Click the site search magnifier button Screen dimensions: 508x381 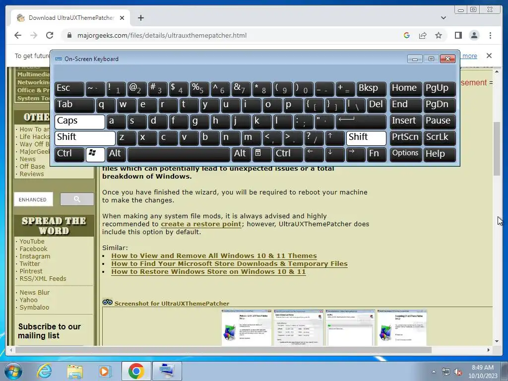pos(77,199)
